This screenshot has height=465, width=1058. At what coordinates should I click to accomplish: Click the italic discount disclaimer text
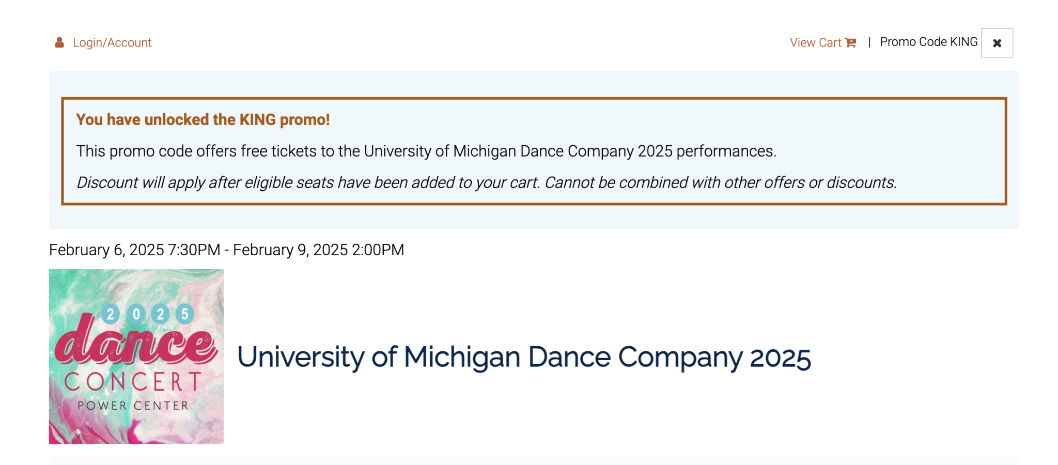click(x=487, y=182)
